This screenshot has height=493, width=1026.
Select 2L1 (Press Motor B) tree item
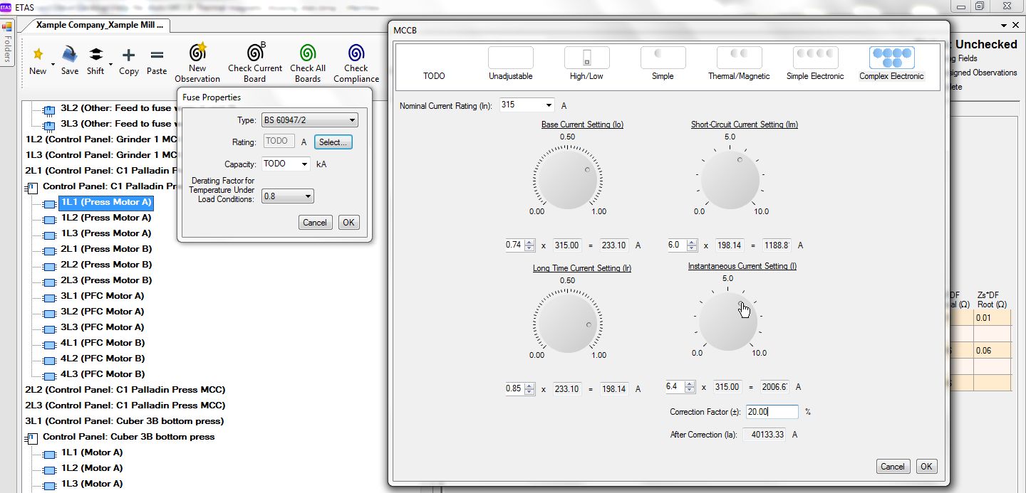[106, 249]
